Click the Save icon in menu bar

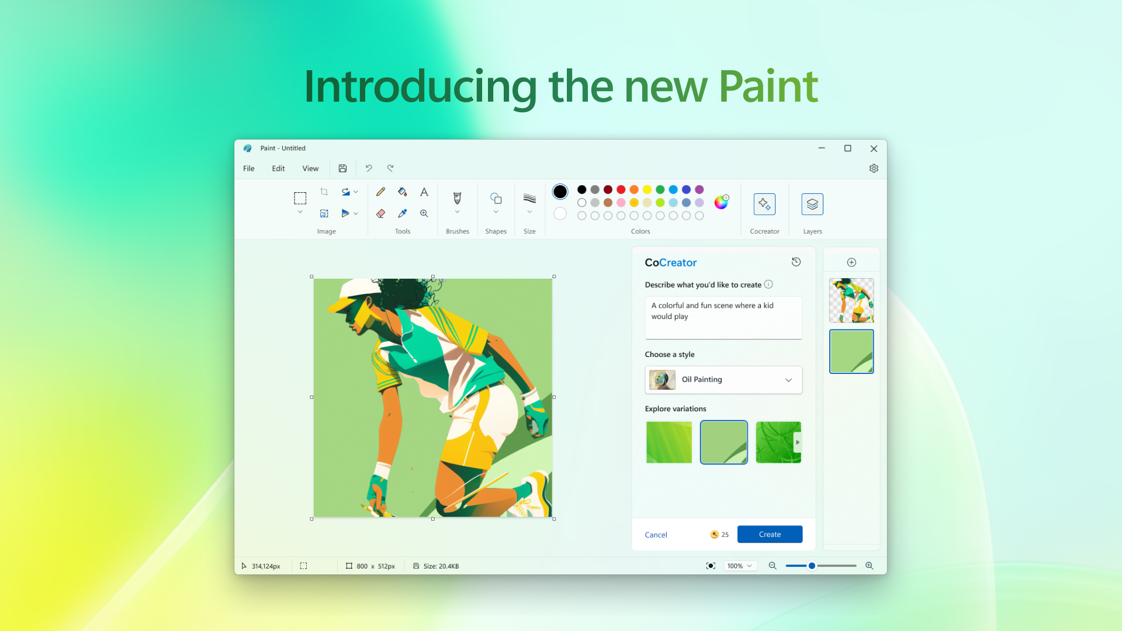coord(342,168)
